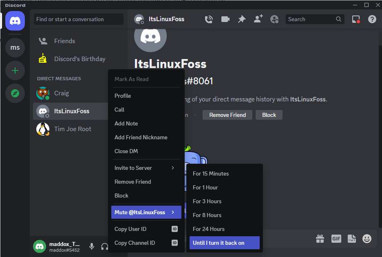This screenshot has height=257, width=382.
Task: Open the GIF picker
Action: 336,239
